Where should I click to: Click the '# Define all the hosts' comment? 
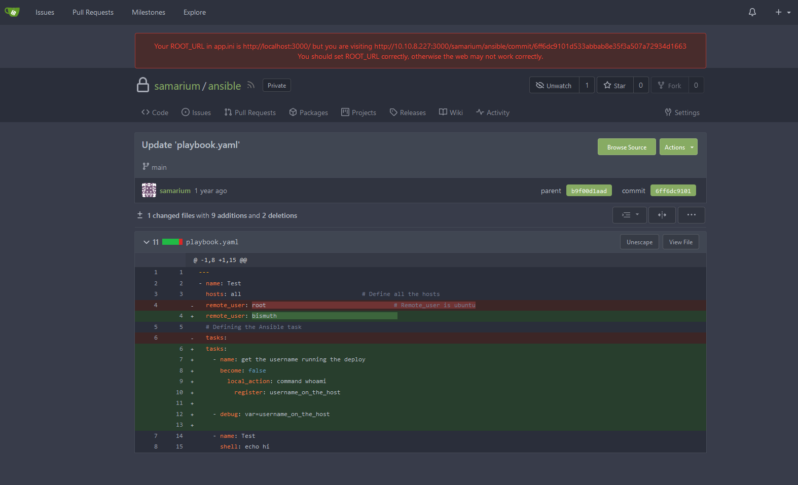pos(401,294)
